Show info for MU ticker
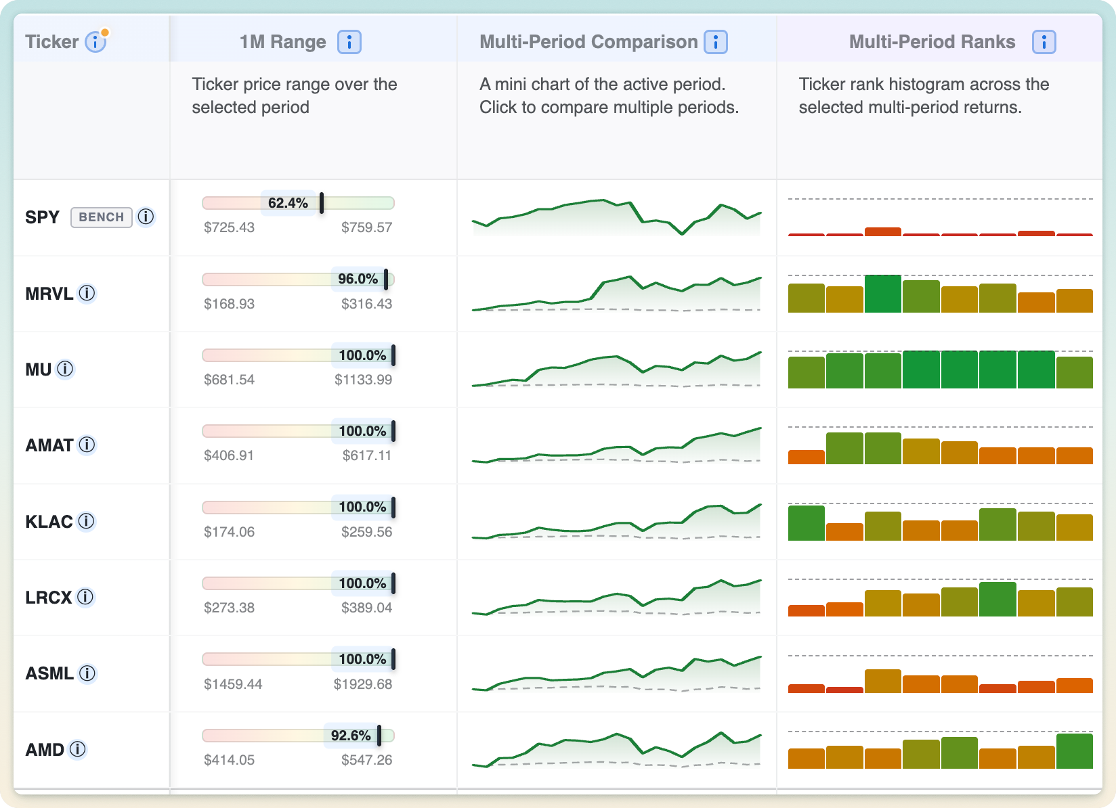The width and height of the screenshot is (1116, 808). pyautogui.click(x=65, y=369)
